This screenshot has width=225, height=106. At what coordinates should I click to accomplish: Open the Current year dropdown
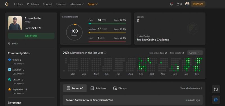click(195, 53)
